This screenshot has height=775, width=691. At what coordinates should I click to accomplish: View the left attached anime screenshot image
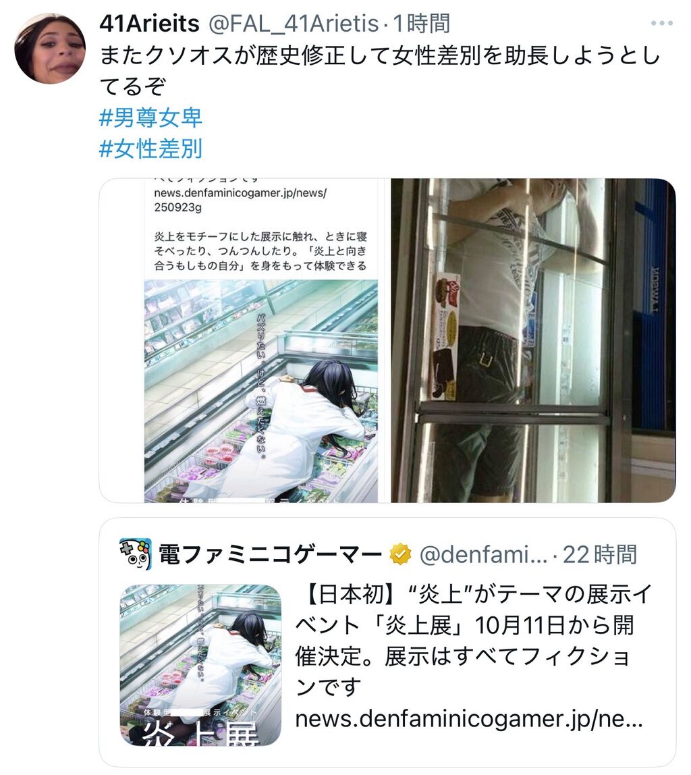(x=243, y=340)
